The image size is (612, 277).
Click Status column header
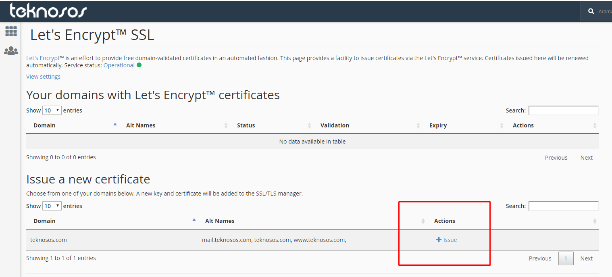click(246, 125)
